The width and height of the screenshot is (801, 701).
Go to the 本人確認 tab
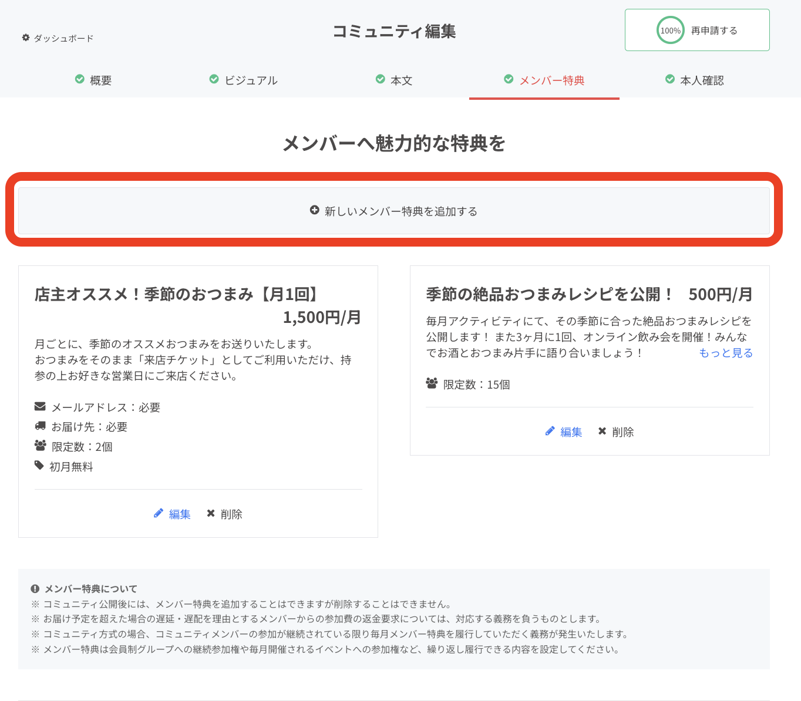pyautogui.click(x=702, y=80)
